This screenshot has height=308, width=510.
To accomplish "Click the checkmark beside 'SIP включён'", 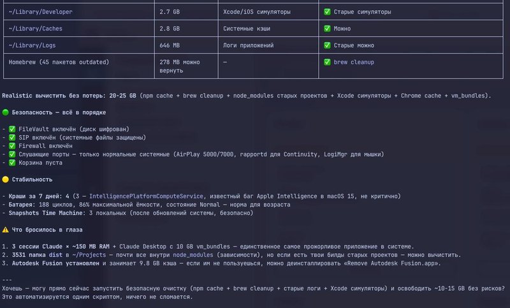I will click(x=12, y=138).
